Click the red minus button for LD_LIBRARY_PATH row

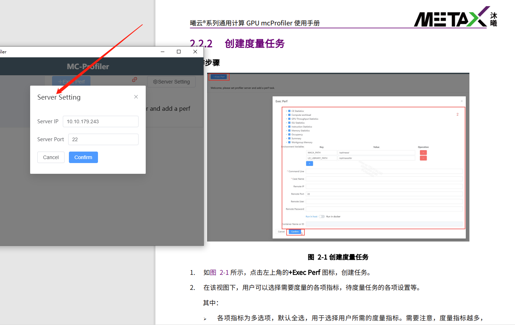[x=423, y=158]
